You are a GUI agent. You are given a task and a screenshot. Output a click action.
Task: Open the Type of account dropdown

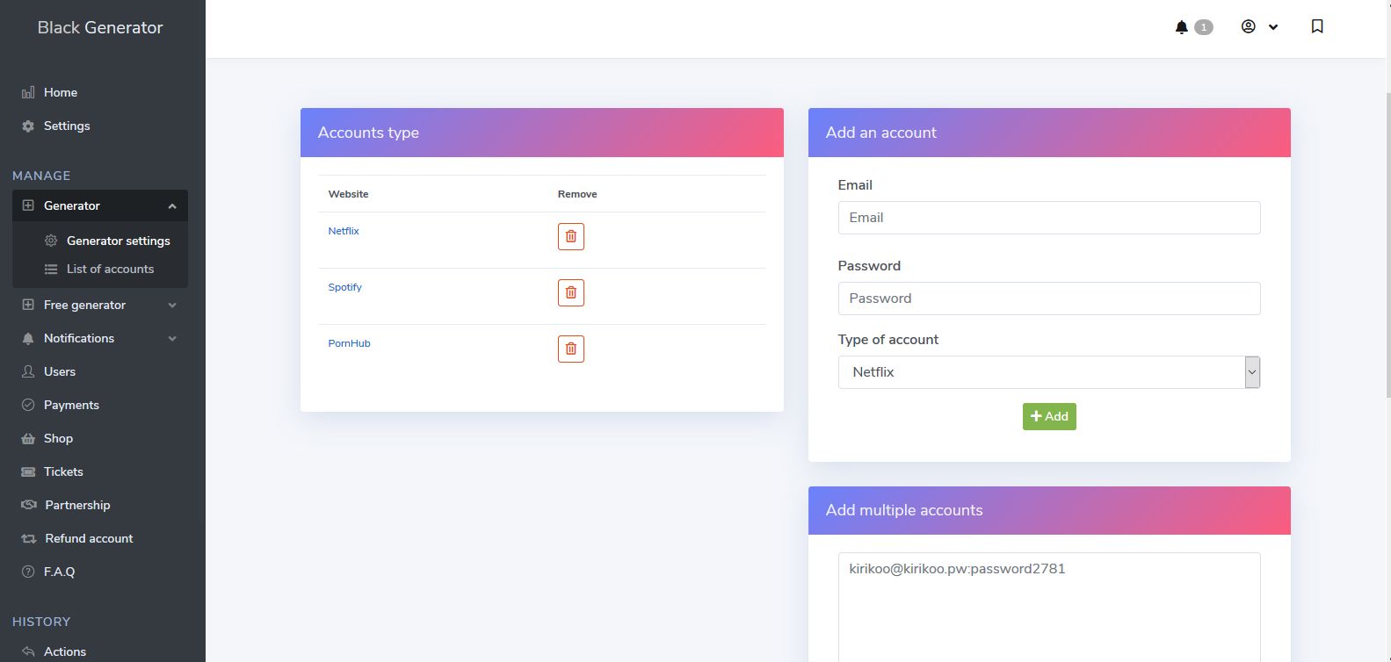click(x=1251, y=371)
